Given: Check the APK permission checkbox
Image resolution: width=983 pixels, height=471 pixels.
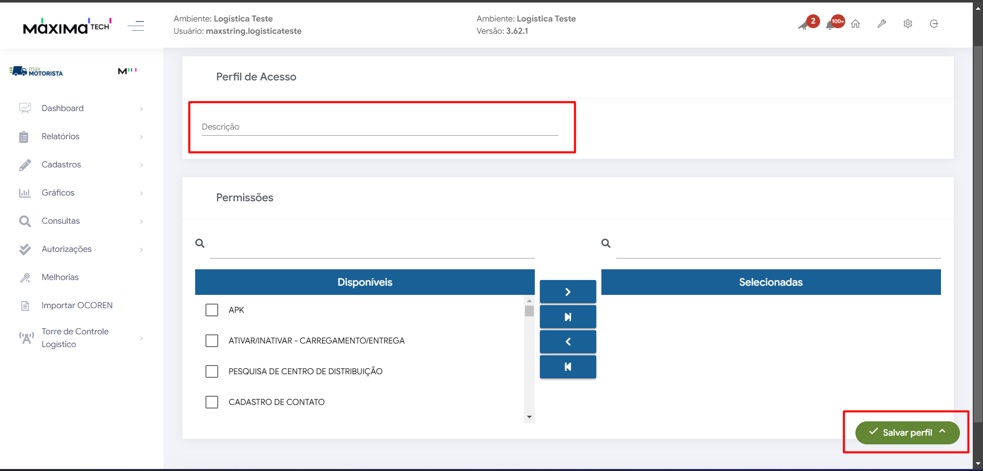Looking at the screenshot, I should [212, 310].
